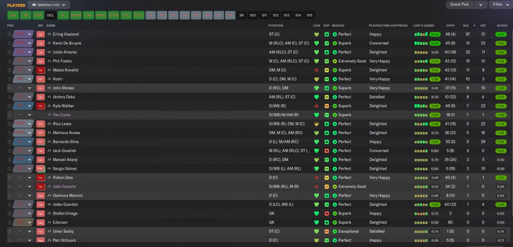The height and width of the screenshot is (247, 513).
Task: Click the person icon beside Julián Álvarez
Action: pos(49,52)
